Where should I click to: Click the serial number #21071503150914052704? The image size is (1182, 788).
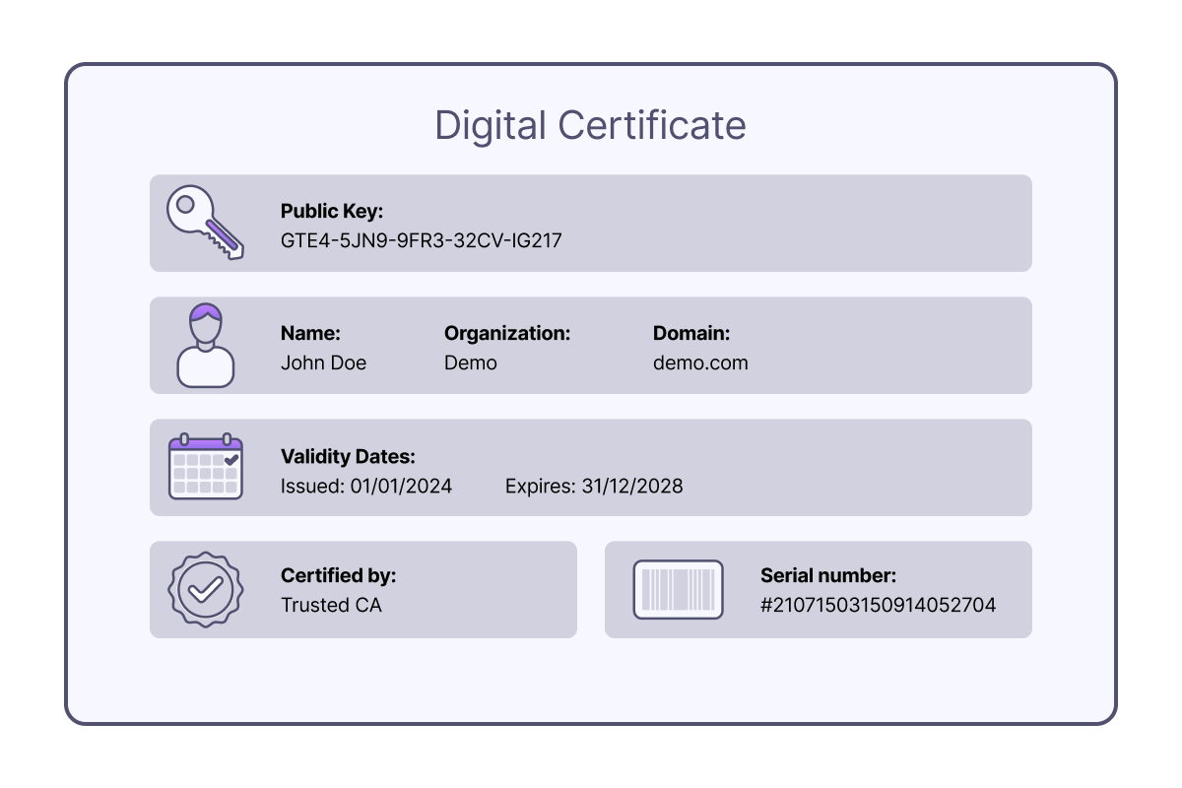pos(879,605)
